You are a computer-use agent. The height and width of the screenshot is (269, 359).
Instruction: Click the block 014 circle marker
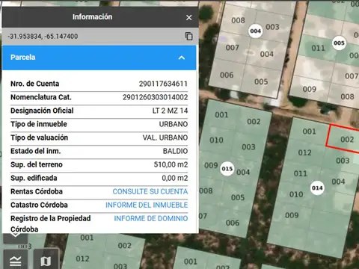(x=317, y=188)
